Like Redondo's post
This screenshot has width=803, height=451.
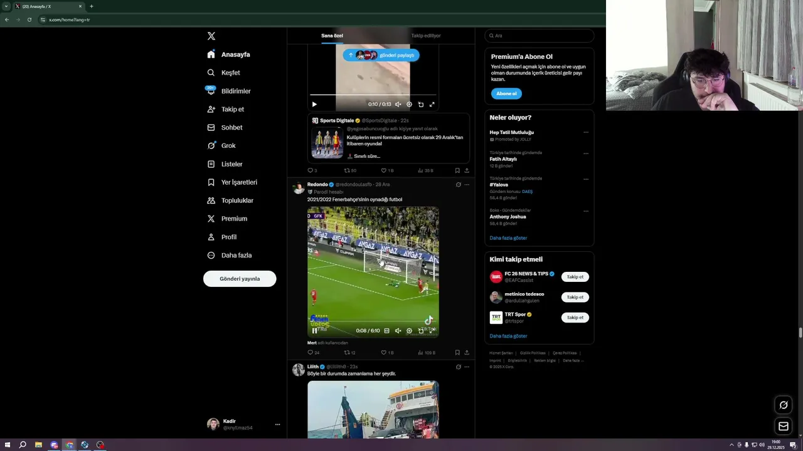point(387,353)
